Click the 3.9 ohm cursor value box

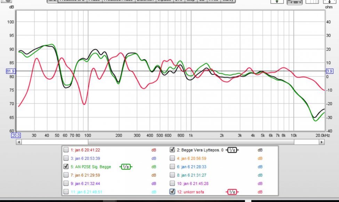point(330,71)
